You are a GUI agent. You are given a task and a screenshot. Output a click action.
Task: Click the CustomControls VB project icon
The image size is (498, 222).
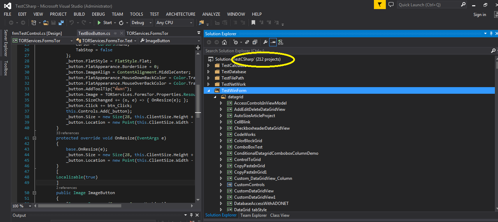230,185
